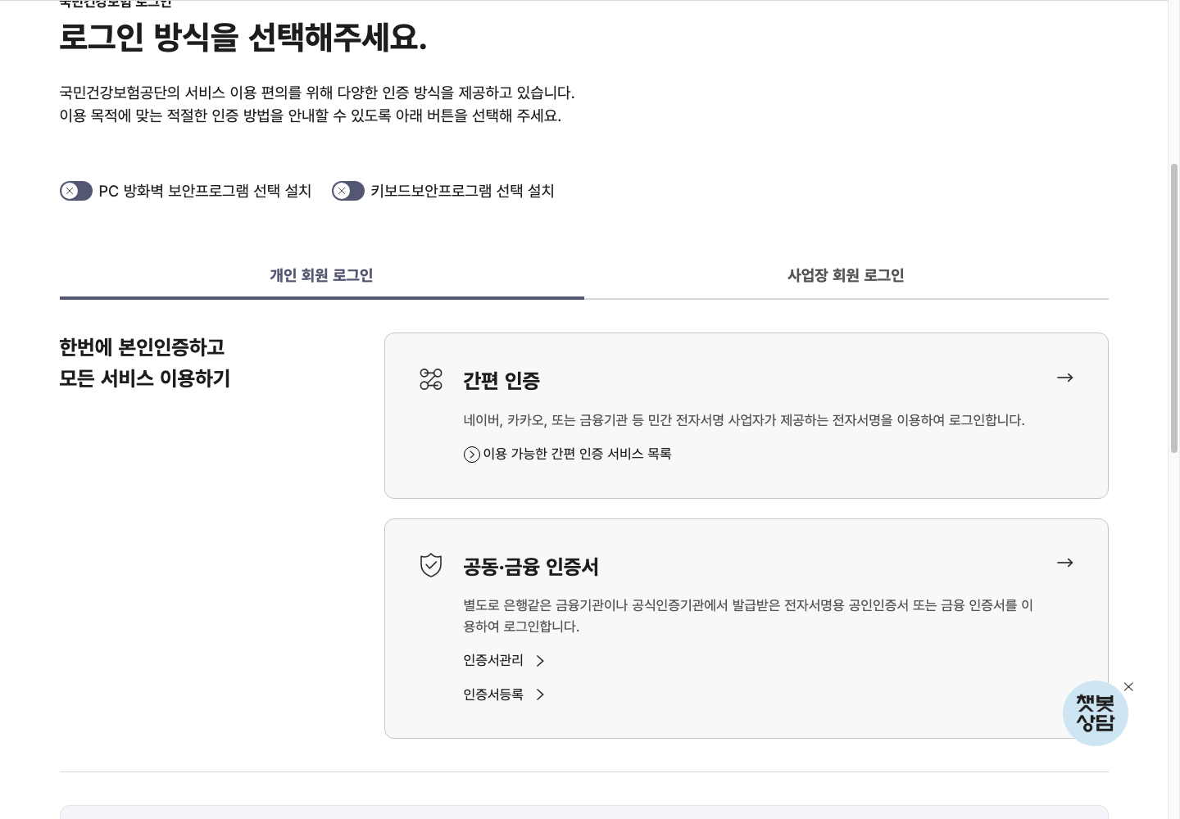The image size is (1180, 819).
Task: Toggle PC 방화벽 보안프로그램 선택 설치 switch
Action: tap(76, 191)
